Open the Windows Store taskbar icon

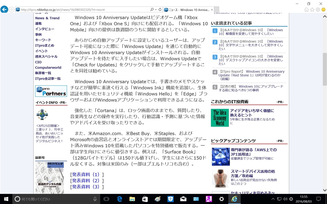tap(145, 199)
